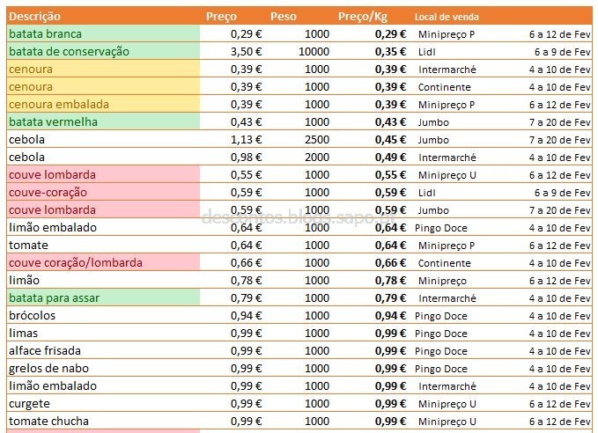Select the alface frisada cell

click(x=103, y=350)
